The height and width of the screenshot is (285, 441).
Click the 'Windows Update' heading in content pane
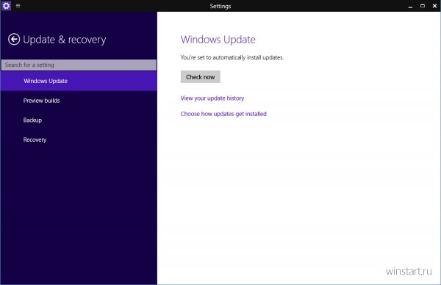tap(218, 40)
